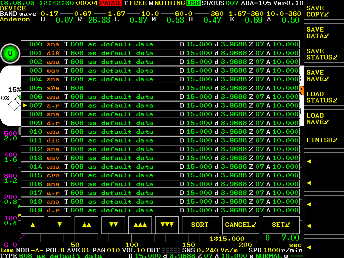344x258 pixels.
Task: Click the green U indicator button
Action: (x=10, y=53)
